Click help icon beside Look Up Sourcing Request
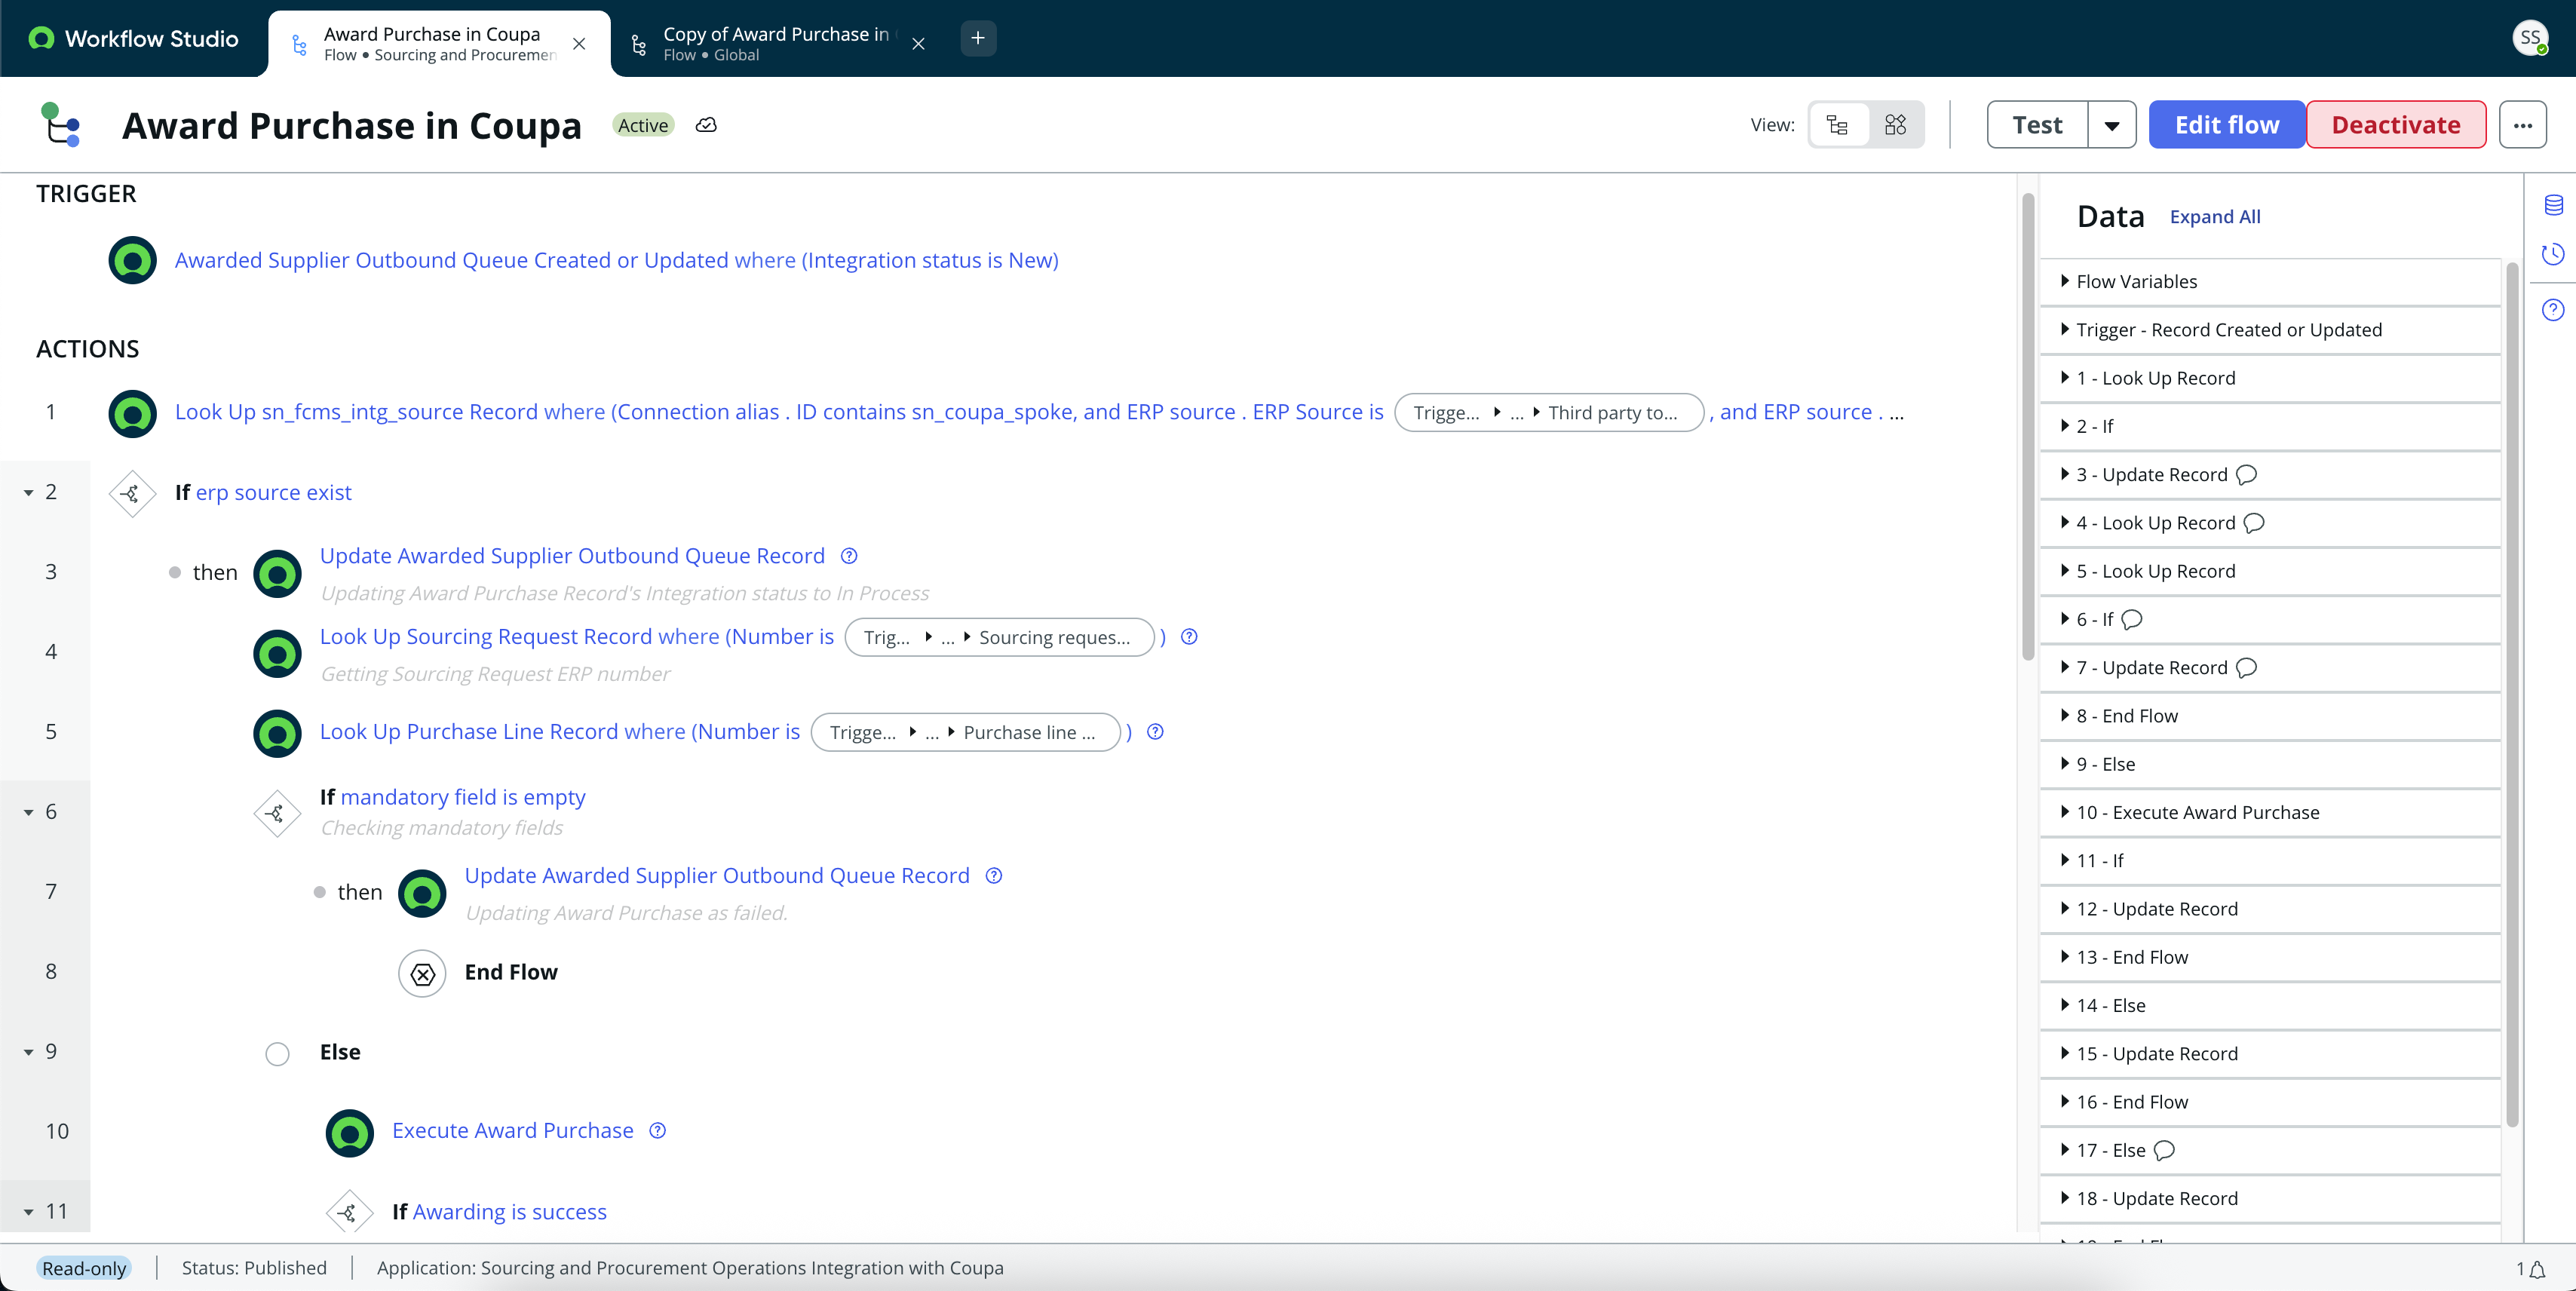 tap(1189, 637)
